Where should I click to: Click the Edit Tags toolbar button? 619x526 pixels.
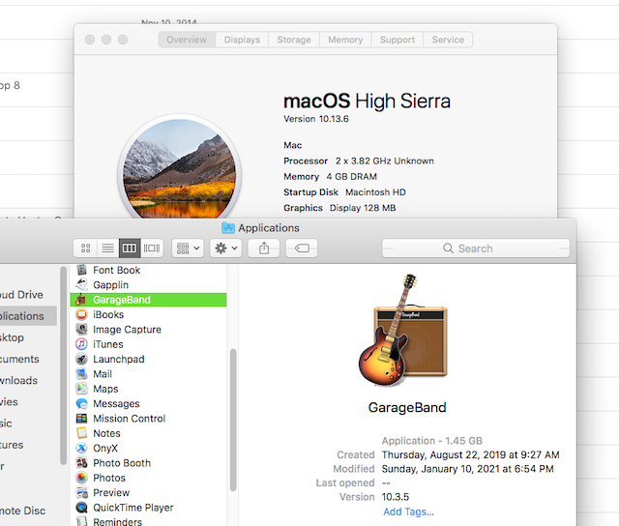tap(301, 248)
